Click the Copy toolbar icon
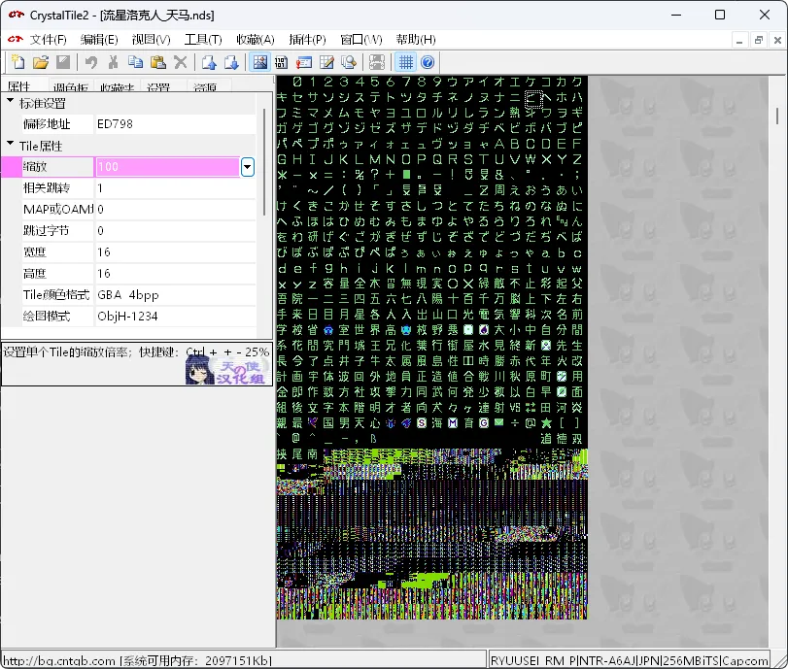788x669 pixels. (x=135, y=62)
